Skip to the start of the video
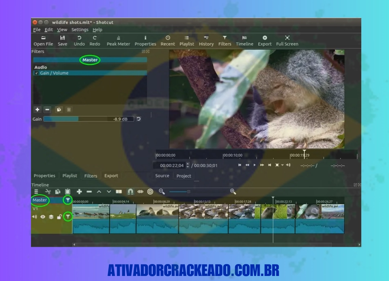 (x=240, y=165)
